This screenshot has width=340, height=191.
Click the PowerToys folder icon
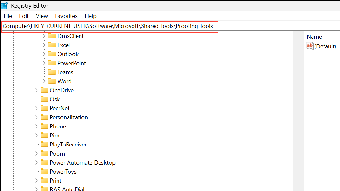44,172
